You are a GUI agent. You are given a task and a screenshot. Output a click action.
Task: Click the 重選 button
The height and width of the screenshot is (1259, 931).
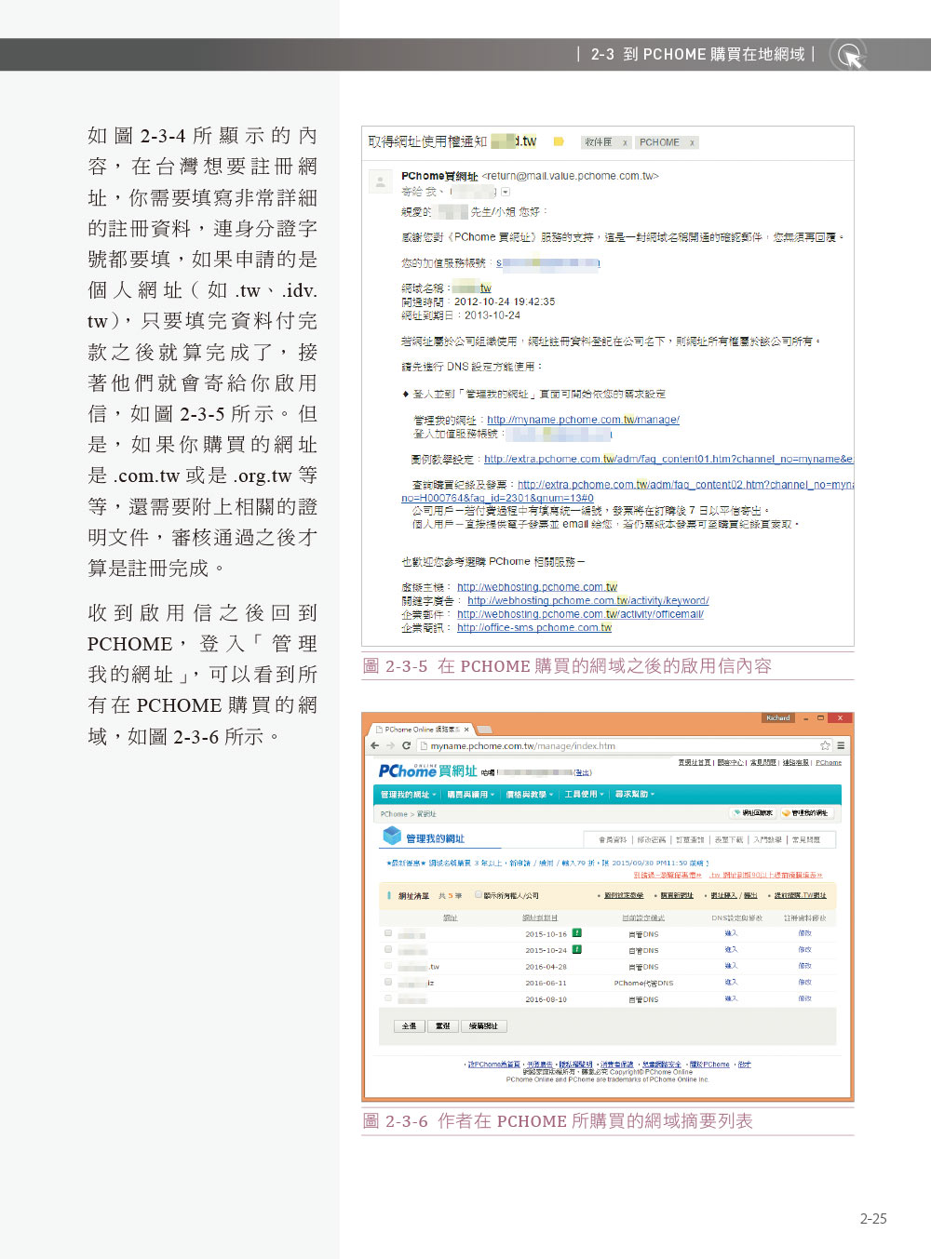[x=443, y=1025]
